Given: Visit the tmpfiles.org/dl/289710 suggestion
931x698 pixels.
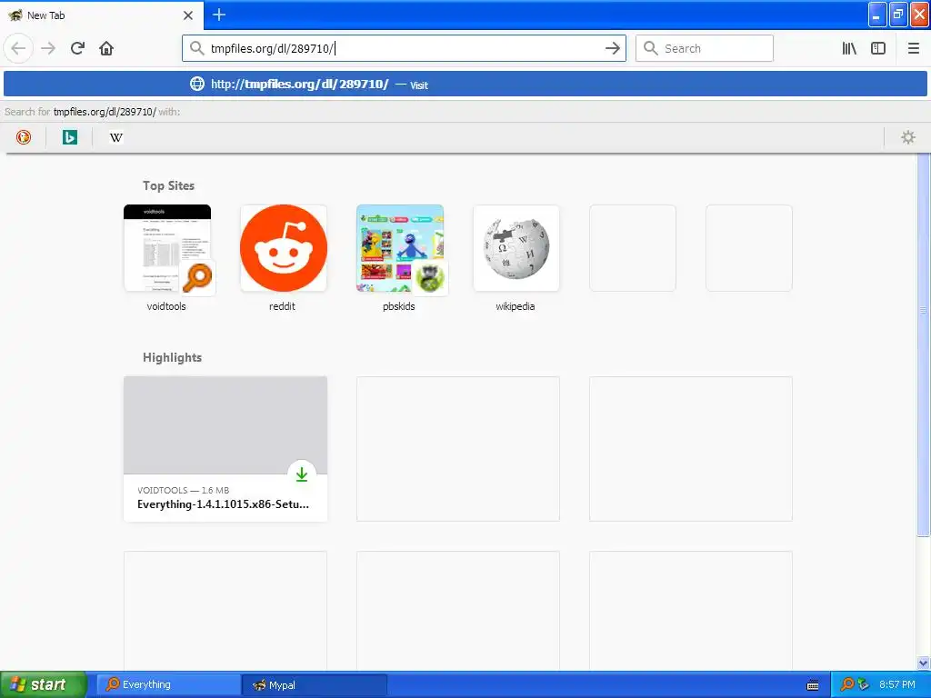Looking at the screenshot, I should point(465,84).
